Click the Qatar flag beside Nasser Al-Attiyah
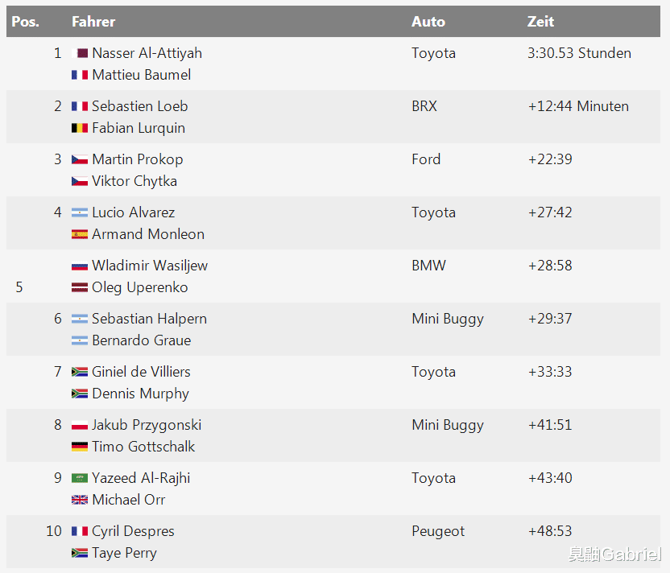Screen dimensions: 670x573 80,53
